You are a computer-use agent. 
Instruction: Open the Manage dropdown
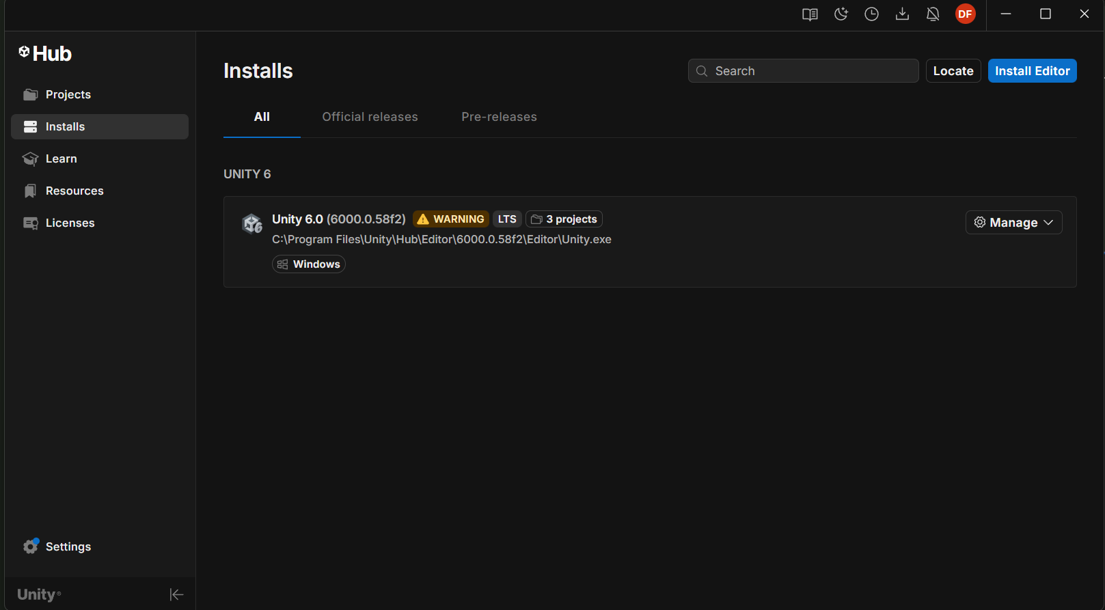1013,223
